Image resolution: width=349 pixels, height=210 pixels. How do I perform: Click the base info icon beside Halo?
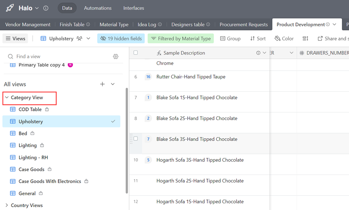pyautogui.click(x=46, y=8)
